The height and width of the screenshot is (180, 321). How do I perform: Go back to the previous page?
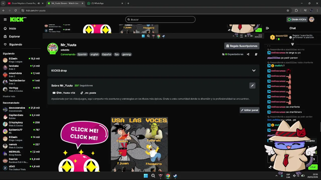(x=4, y=10)
